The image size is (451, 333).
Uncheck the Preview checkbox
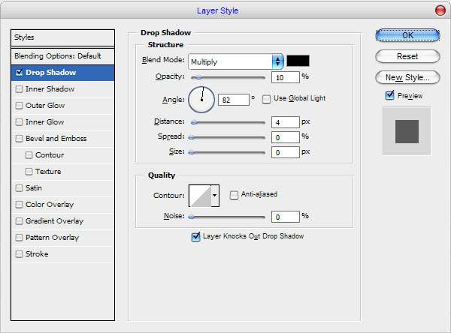coord(389,95)
